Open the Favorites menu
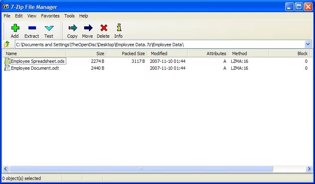The width and height of the screenshot is (315, 184). [50, 16]
